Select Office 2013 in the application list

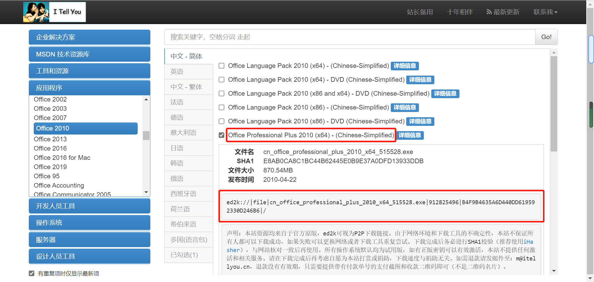click(x=50, y=139)
